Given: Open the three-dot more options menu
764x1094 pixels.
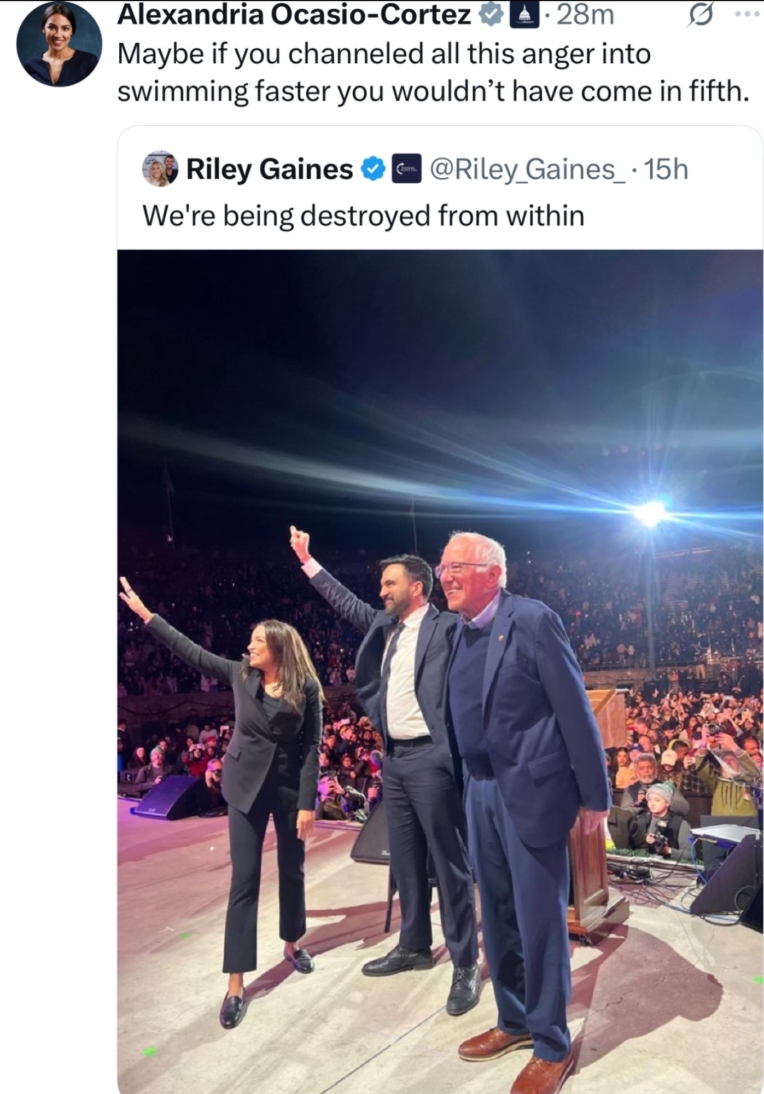Looking at the screenshot, I should click(x=746, y=14).
